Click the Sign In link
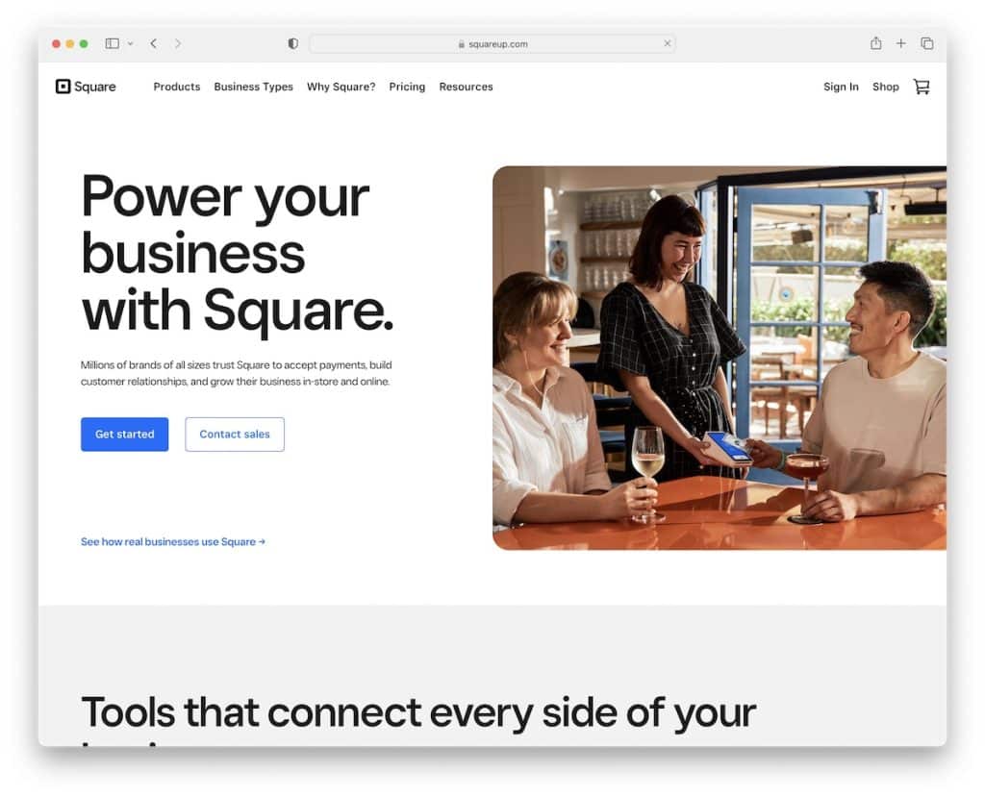This screenshot has height=797, width=985. (841, 87)
